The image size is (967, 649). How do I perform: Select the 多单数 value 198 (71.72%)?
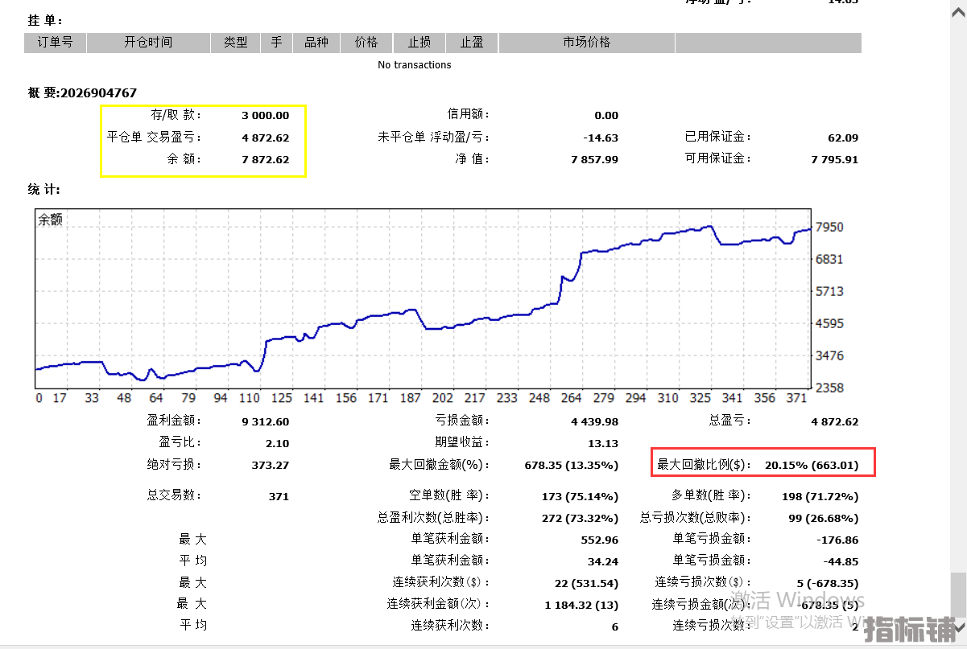coord(820,496)
